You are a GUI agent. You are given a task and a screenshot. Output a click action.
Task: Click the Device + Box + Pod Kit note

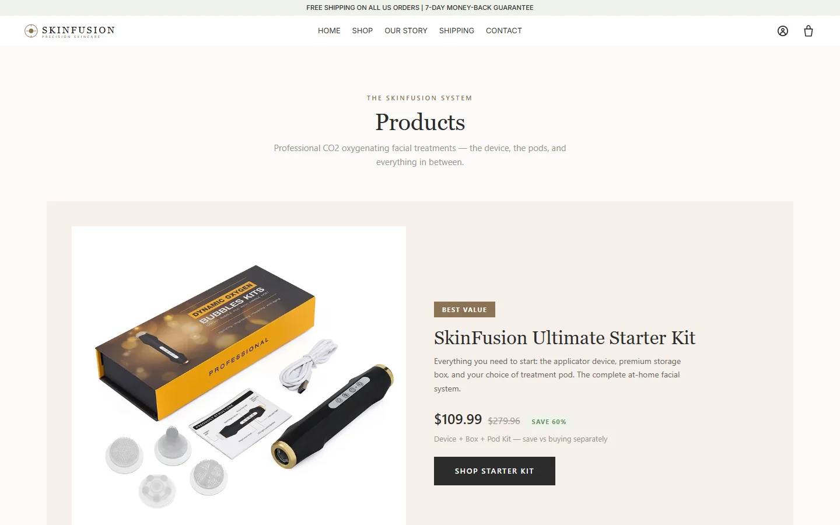[x=521, y=439]
